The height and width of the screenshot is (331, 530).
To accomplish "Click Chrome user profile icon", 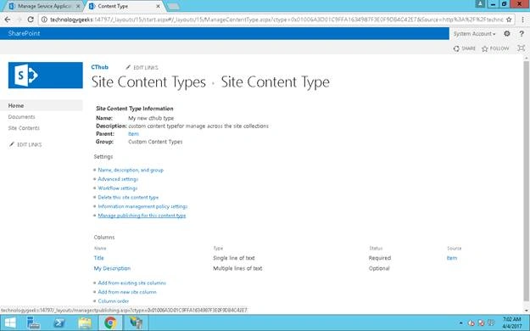I will coord(480,3).
